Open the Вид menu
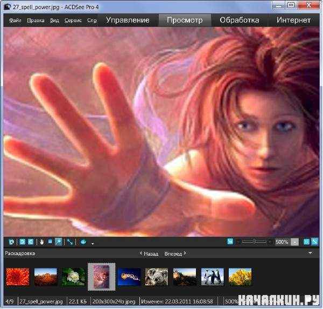Image resolution: width=323 pixels, height=309 pixels. coord(54,20)
